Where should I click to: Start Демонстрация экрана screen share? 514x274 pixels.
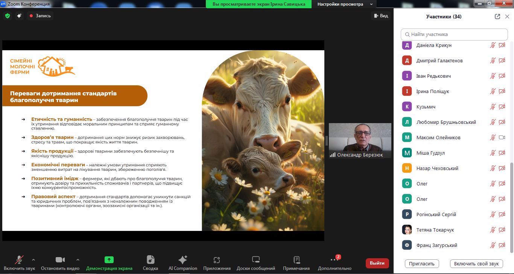(109, 260)
